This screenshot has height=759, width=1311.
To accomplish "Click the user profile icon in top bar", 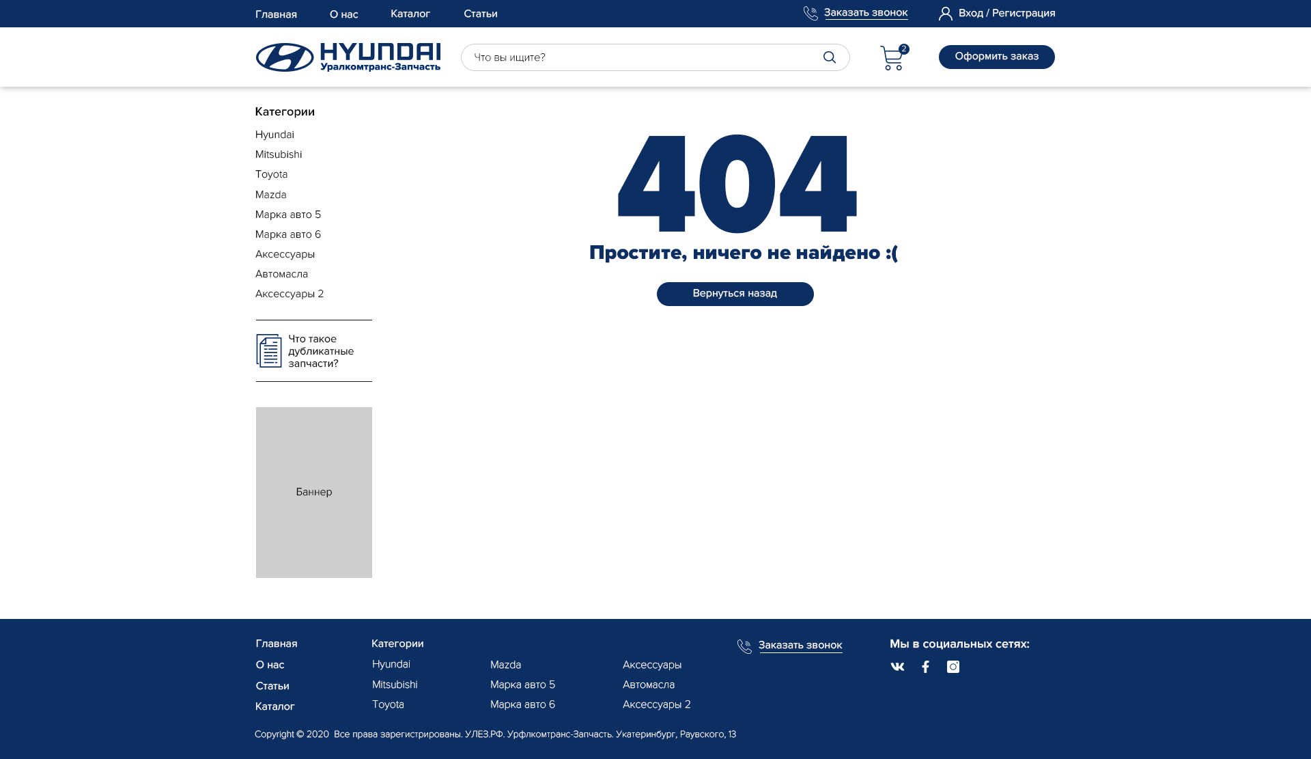I will (945, 14).
